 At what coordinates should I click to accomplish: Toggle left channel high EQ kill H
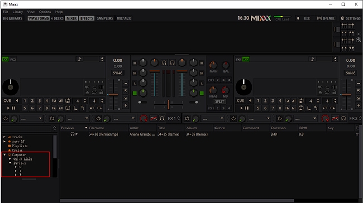135,63
